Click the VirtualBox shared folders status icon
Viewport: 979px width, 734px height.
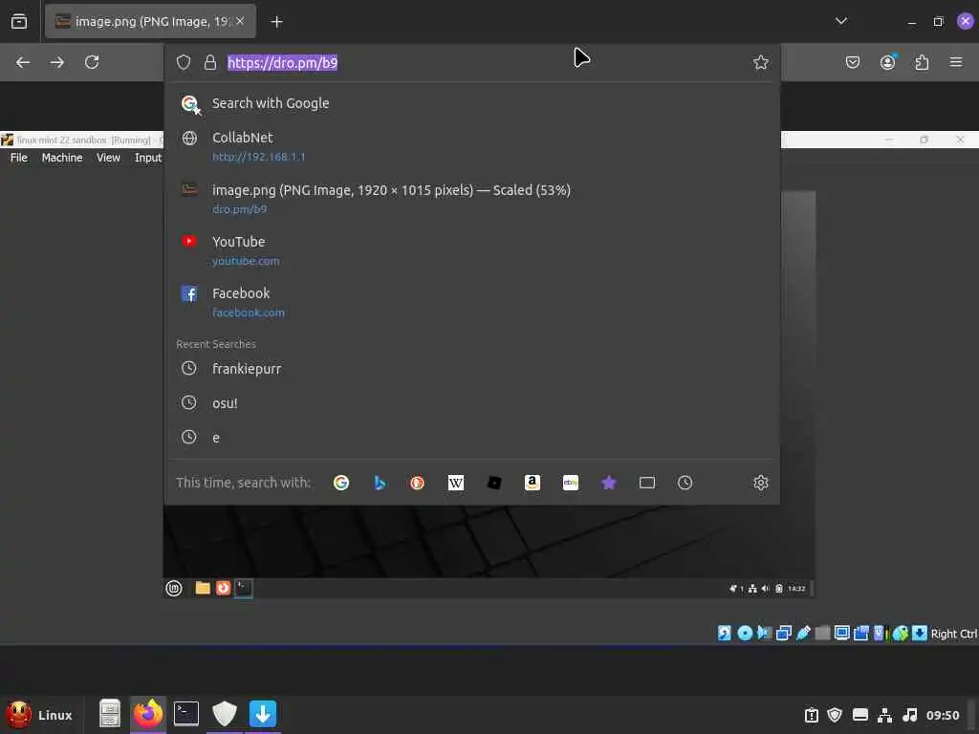[x=823, y=633]
